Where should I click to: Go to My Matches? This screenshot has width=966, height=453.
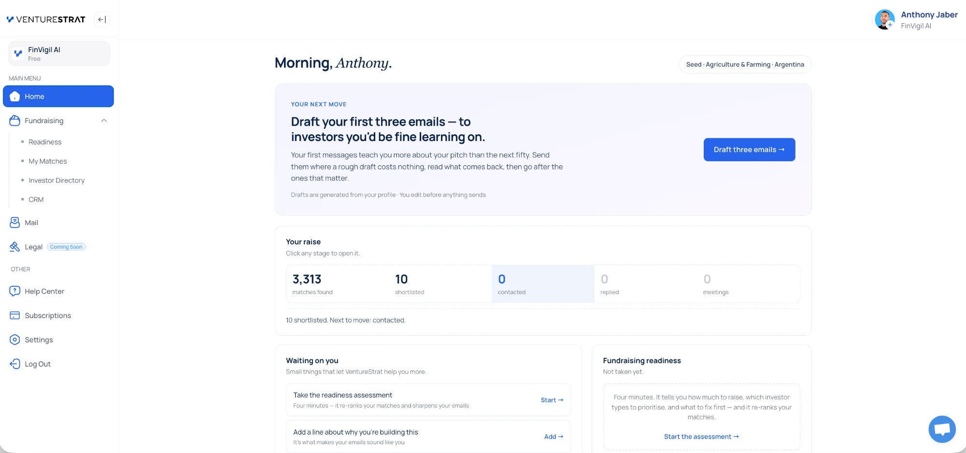click(48, 161)
